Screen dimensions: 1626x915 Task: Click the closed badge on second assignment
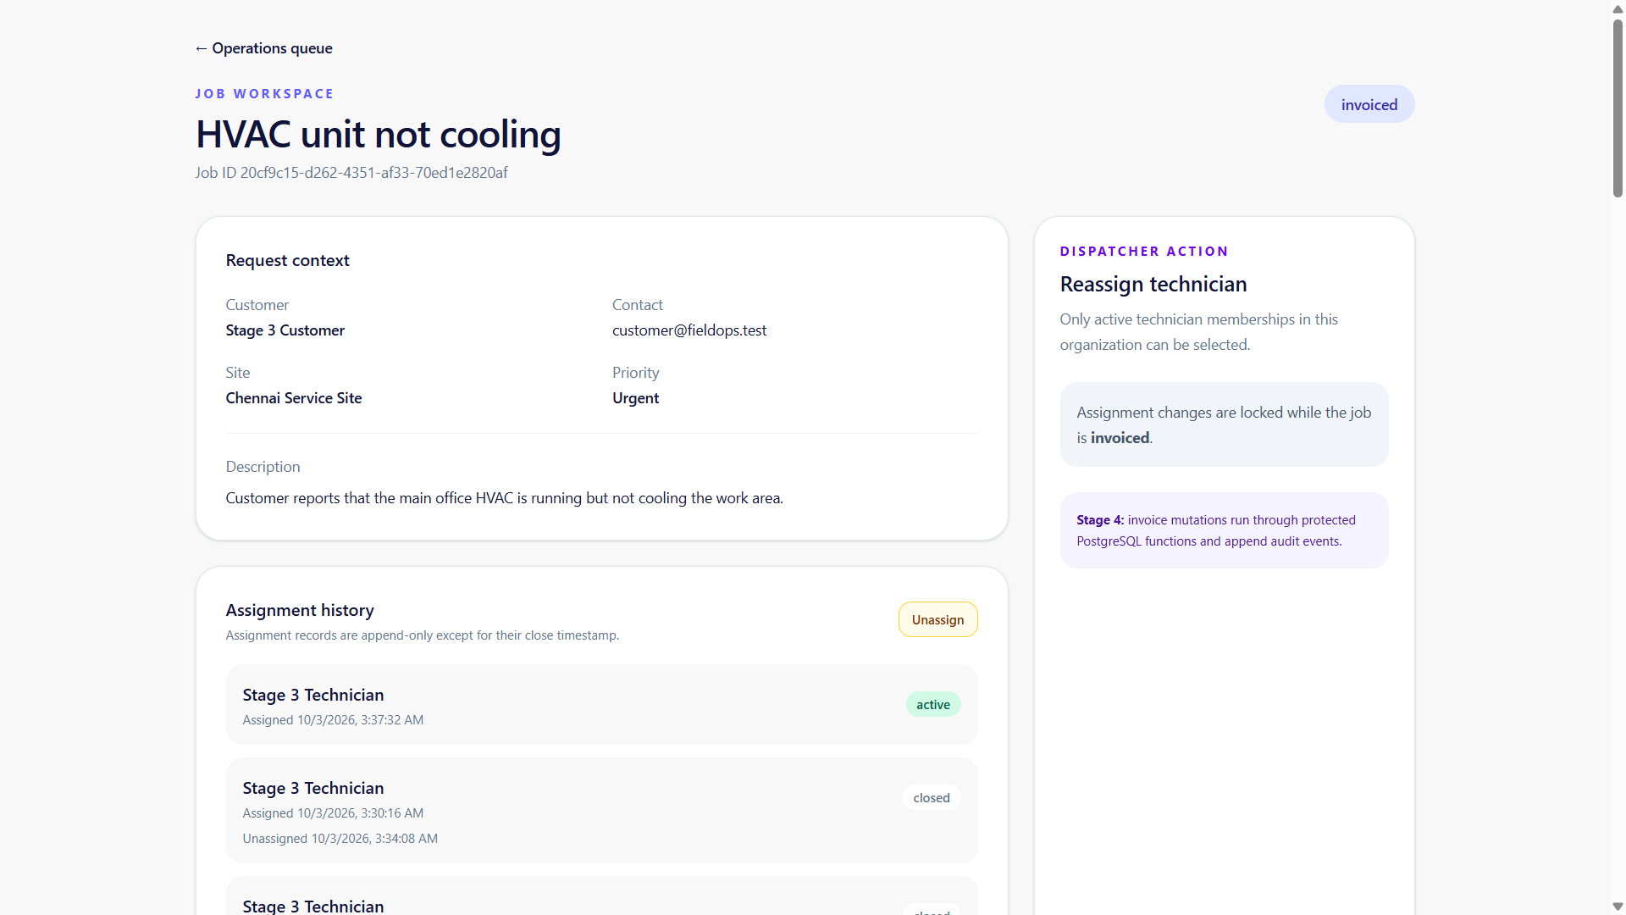pyautogui.click(x=931, y=797)
